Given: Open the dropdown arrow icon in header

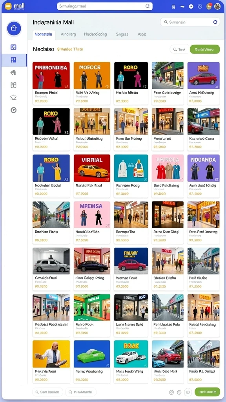Looking at the screenshot, I should click(182, 7).
